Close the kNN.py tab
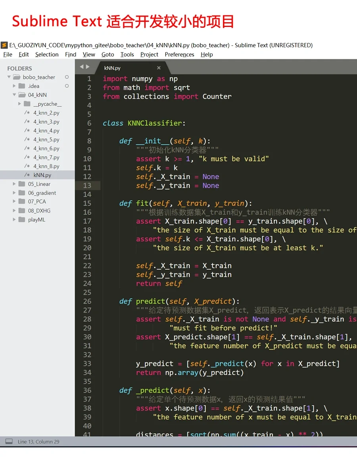 coord(159,68)
